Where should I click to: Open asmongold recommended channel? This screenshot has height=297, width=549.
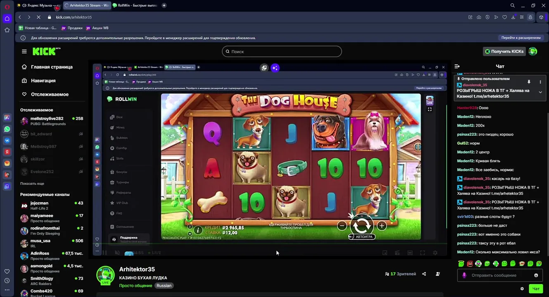pos(52,269)
